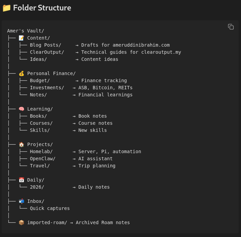Image resolution: width=241 pixels, height=237 pixels.
Task: Click the Archived Roam notes description
Action: click(x=103, y=222)
